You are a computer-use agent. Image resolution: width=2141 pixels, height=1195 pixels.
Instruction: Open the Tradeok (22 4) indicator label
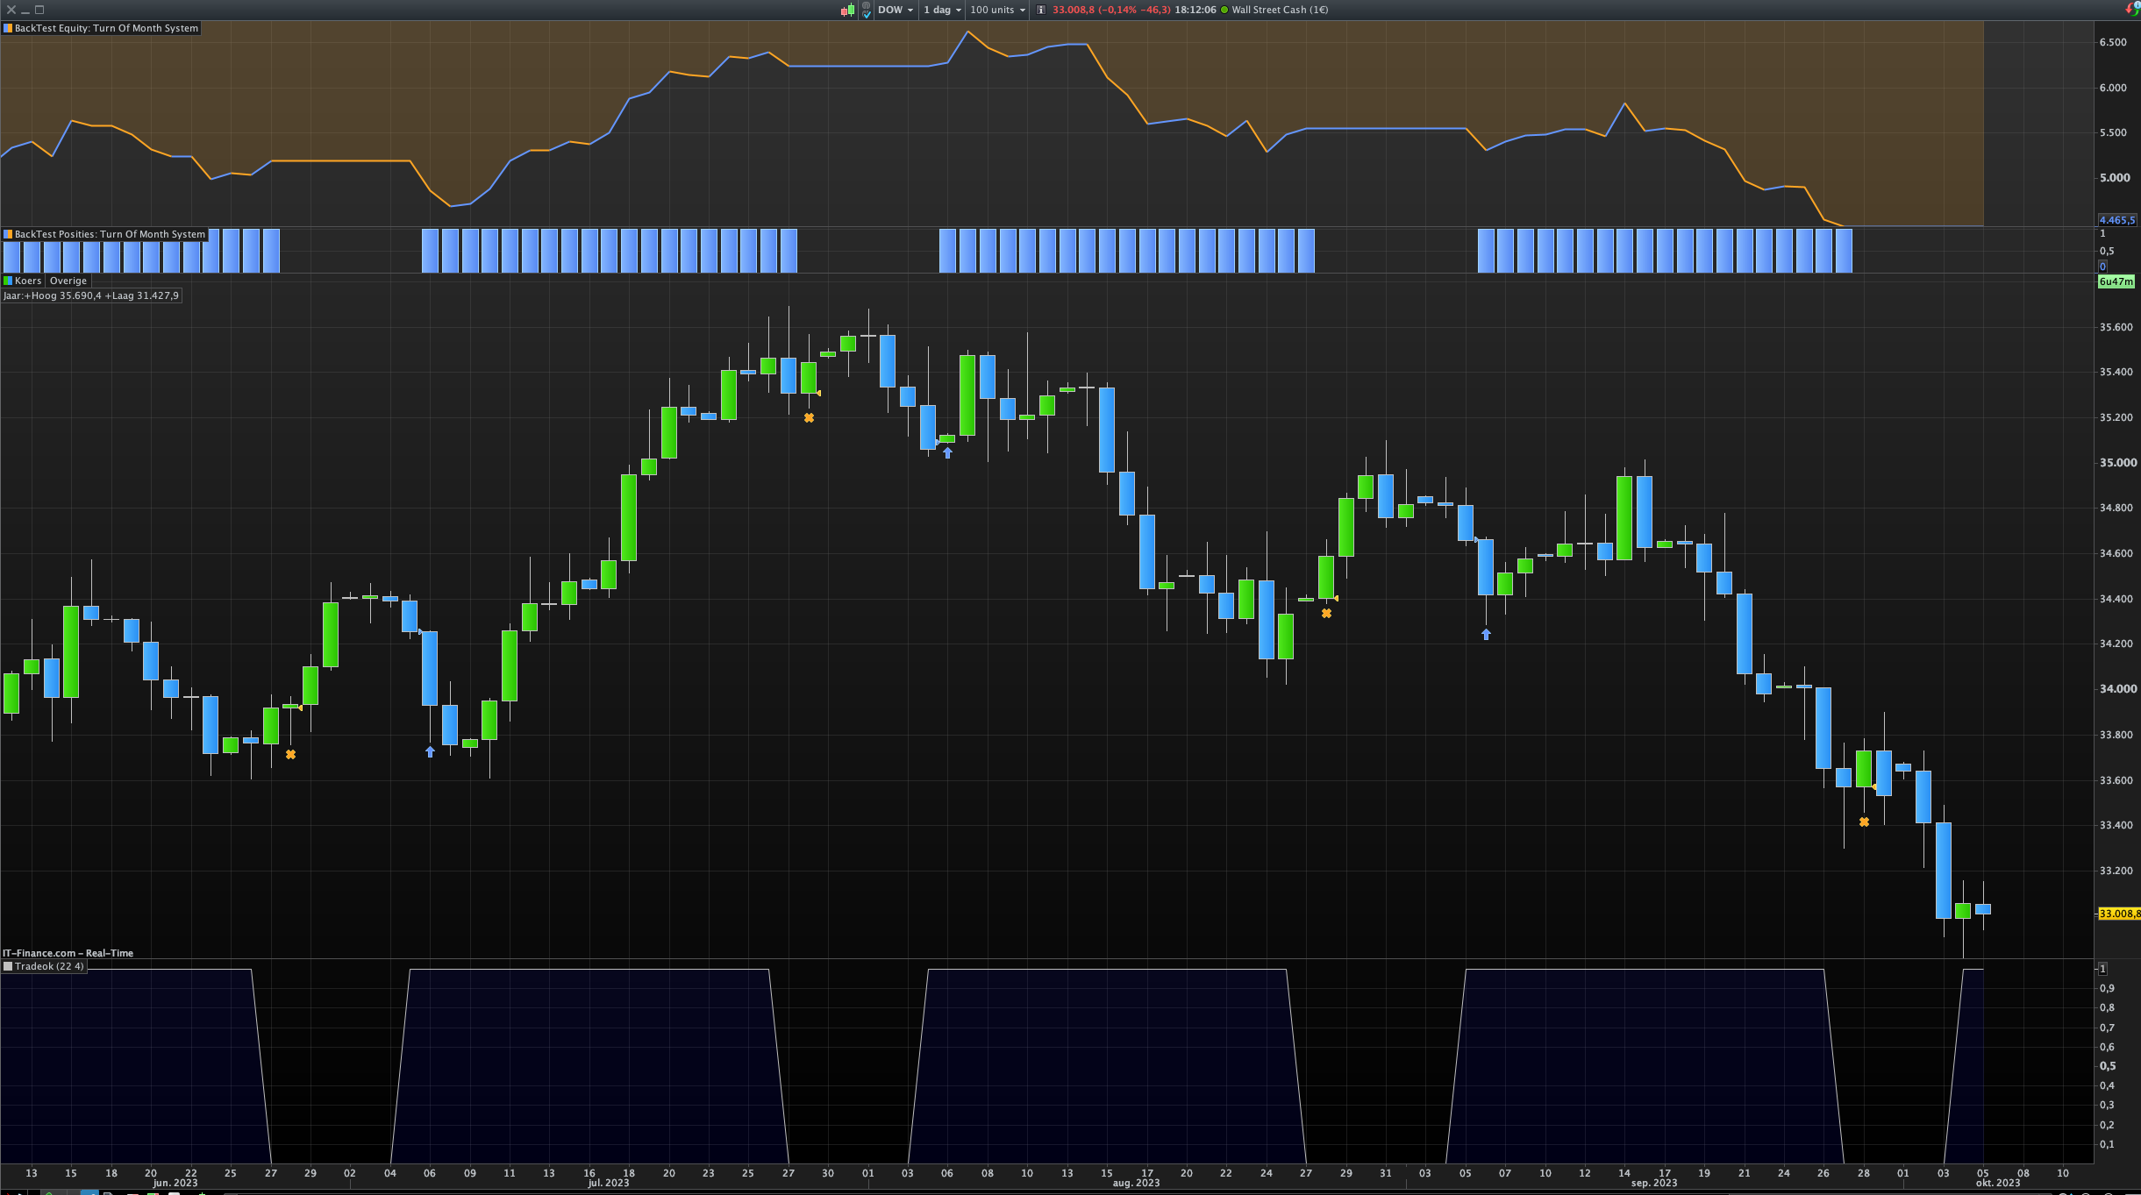[49, 966]
